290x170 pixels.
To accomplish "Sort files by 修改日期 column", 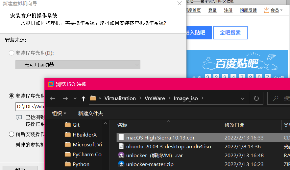I will [x=234, y=125].
